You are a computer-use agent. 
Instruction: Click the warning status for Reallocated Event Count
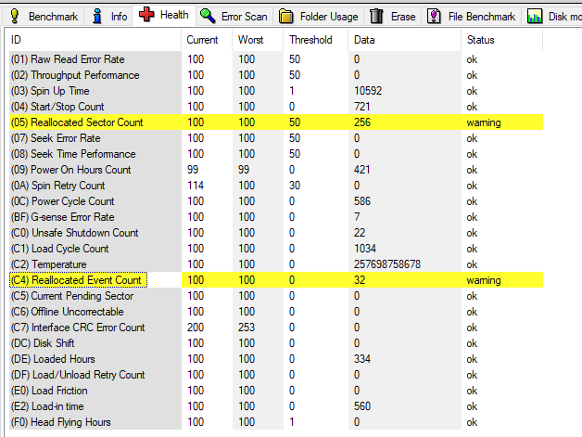(x=484, y=280)
